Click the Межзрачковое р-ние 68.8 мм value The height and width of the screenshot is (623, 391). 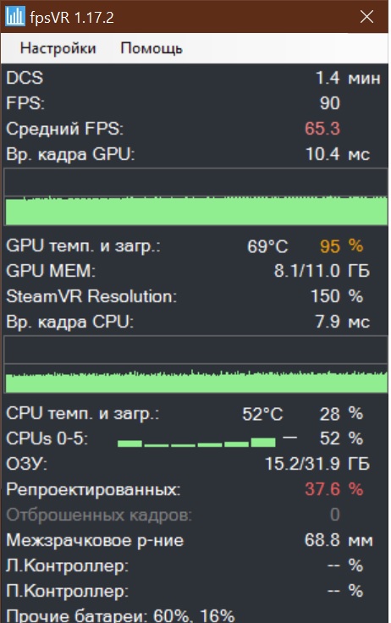coord(339,540)
